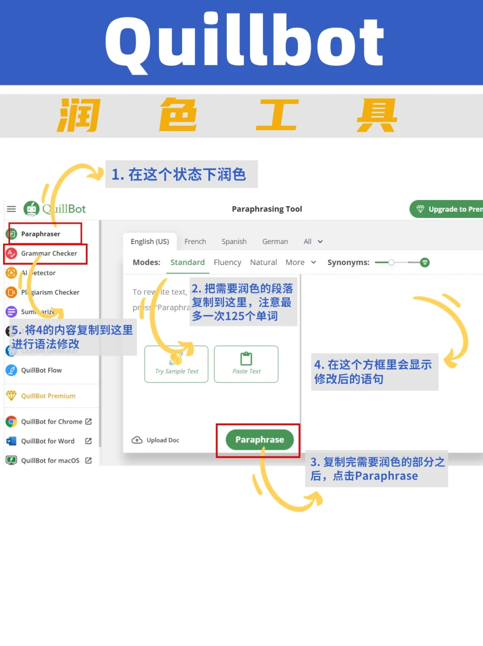Expand the All languages dropdown
The height and width of the screenshot is (646, 483).
click(x=313, y=241)
